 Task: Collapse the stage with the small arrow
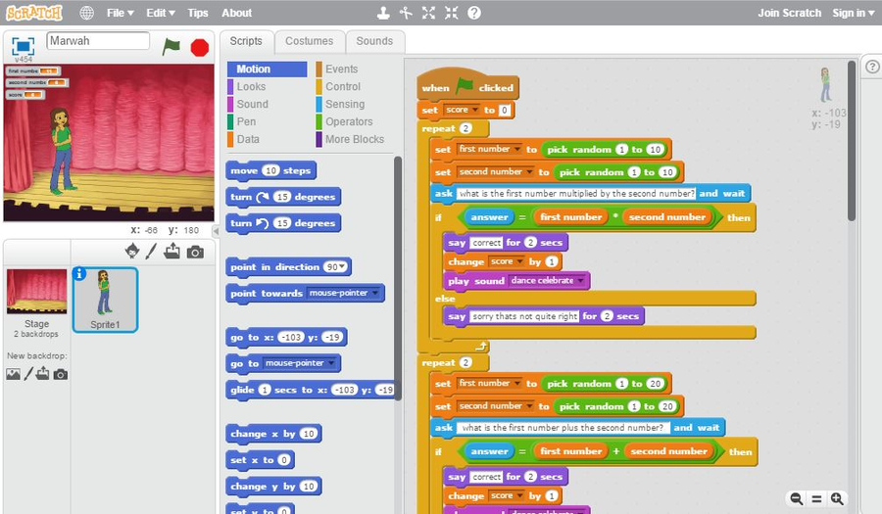tap(216, 231)
